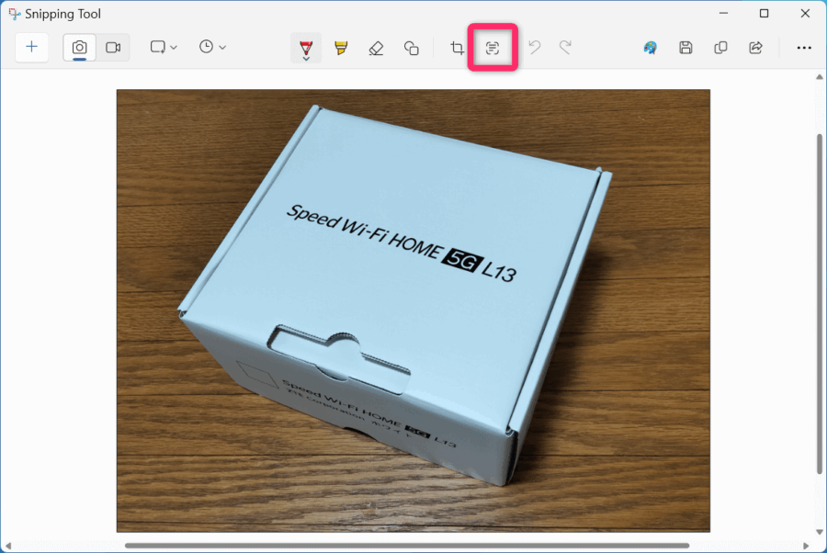Activate the crop tool
Screen dimensions: 827x553
(x=457, y=47)
